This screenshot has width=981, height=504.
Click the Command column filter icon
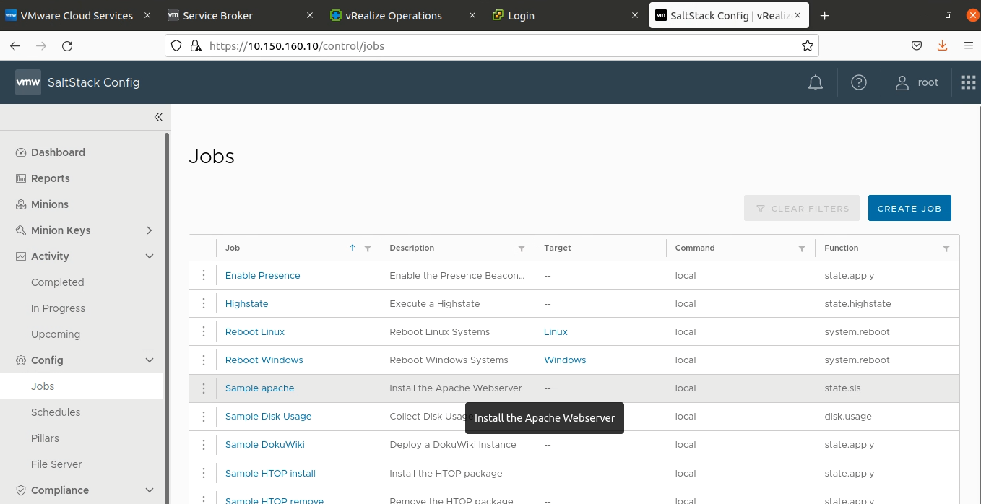[x=801, y=249]
